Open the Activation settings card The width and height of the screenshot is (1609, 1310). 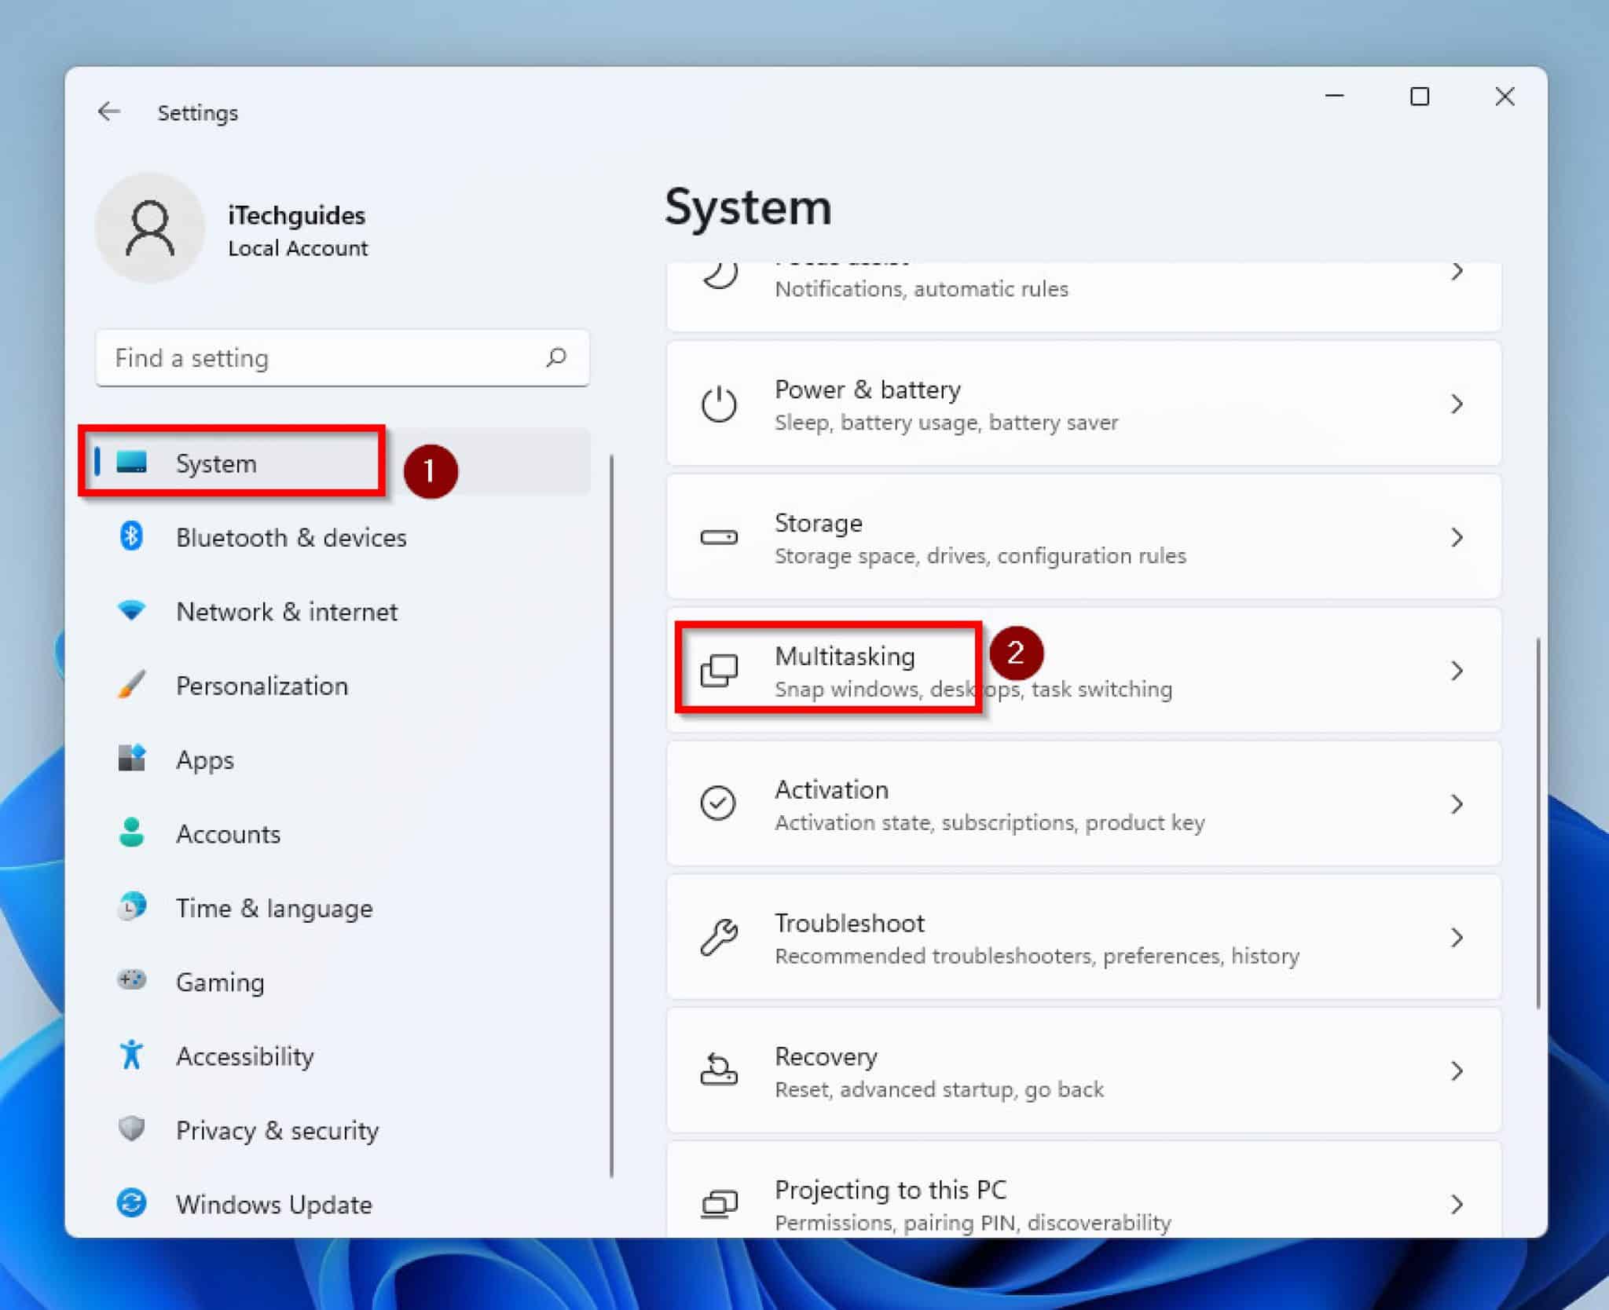point(1083,803)
